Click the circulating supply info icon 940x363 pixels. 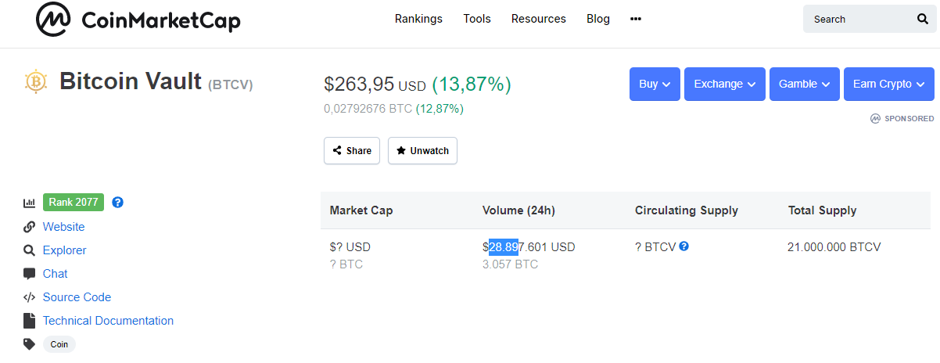point(683,246)
